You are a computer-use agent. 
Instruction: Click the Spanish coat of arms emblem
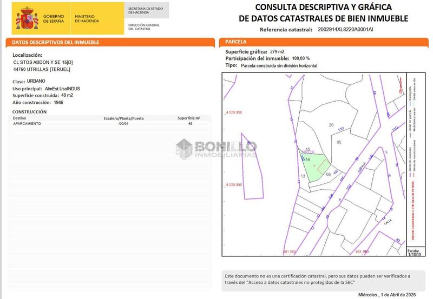(x=27, y=18)
